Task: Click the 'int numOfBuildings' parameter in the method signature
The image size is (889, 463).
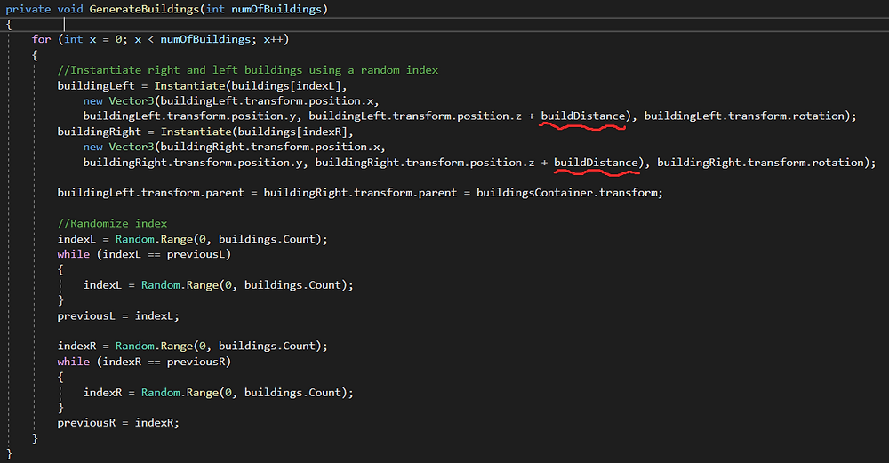Action: (264, 9)
